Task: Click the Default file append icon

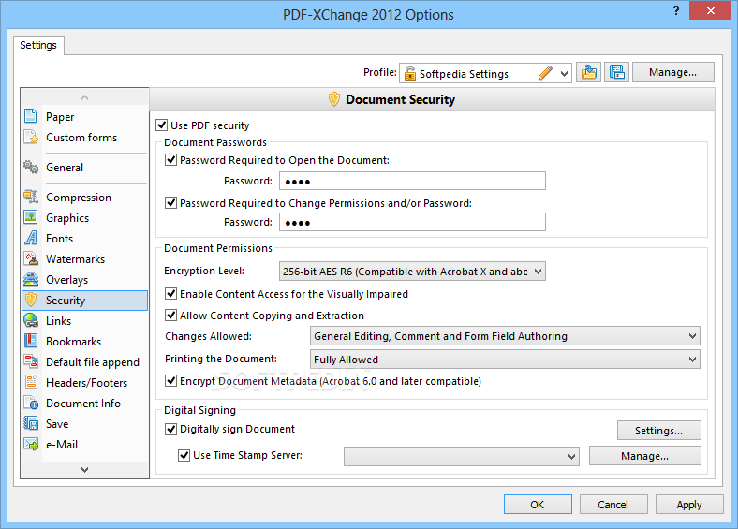Action: coord(31,361)
